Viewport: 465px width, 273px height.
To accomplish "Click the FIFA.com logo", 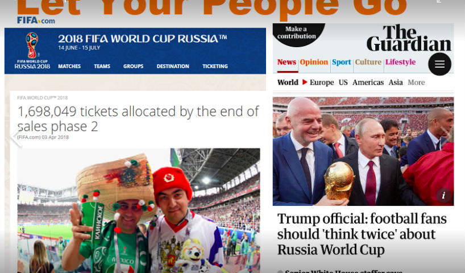I will (36, 20).
